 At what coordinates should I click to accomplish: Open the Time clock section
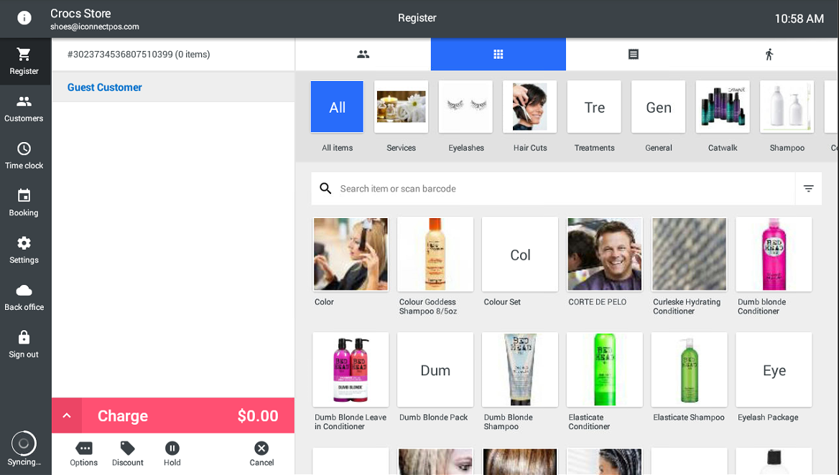[24, 156]
